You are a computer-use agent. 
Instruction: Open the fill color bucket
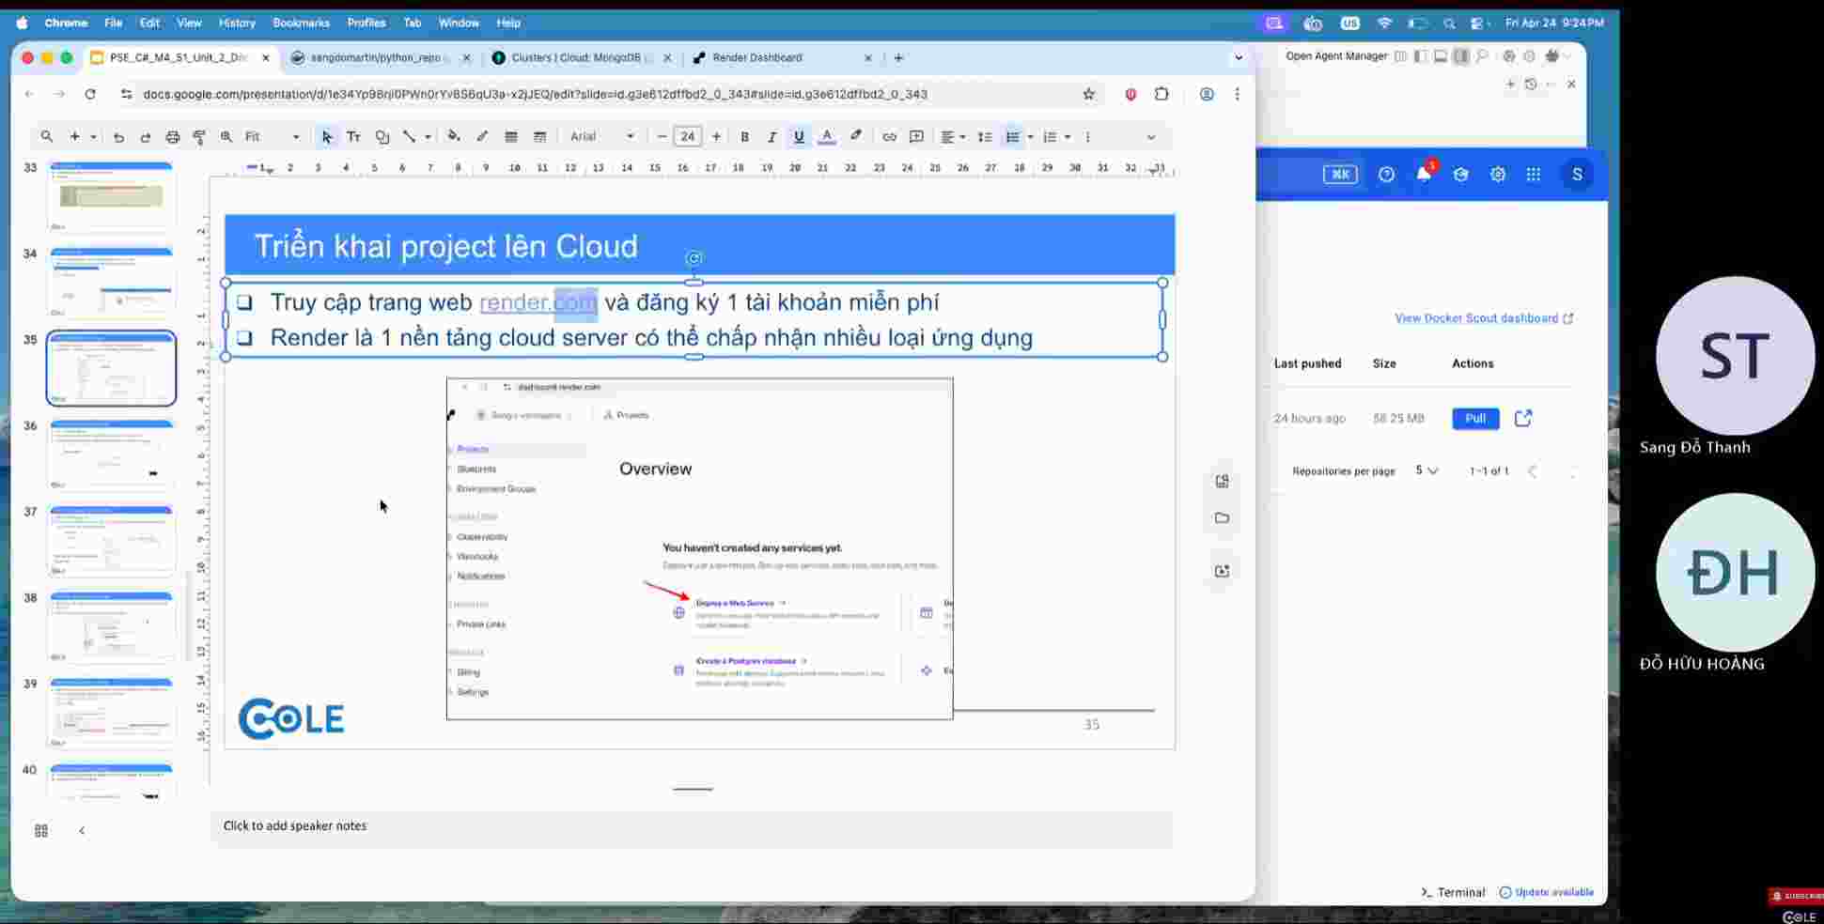click(454, 137)
